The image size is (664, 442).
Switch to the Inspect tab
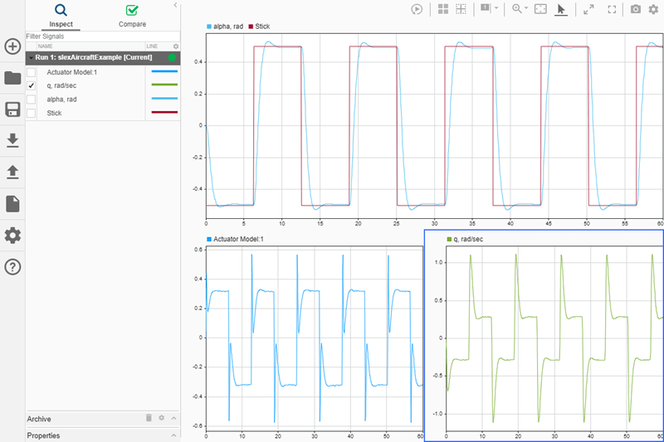(x=61, y=15)
